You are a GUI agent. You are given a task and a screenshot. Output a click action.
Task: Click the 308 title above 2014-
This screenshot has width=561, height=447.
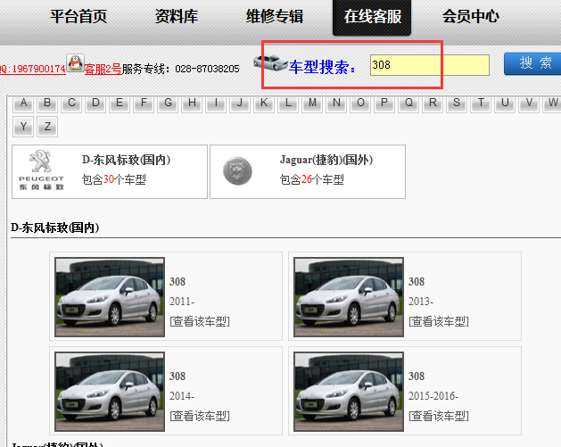[177, 377]
